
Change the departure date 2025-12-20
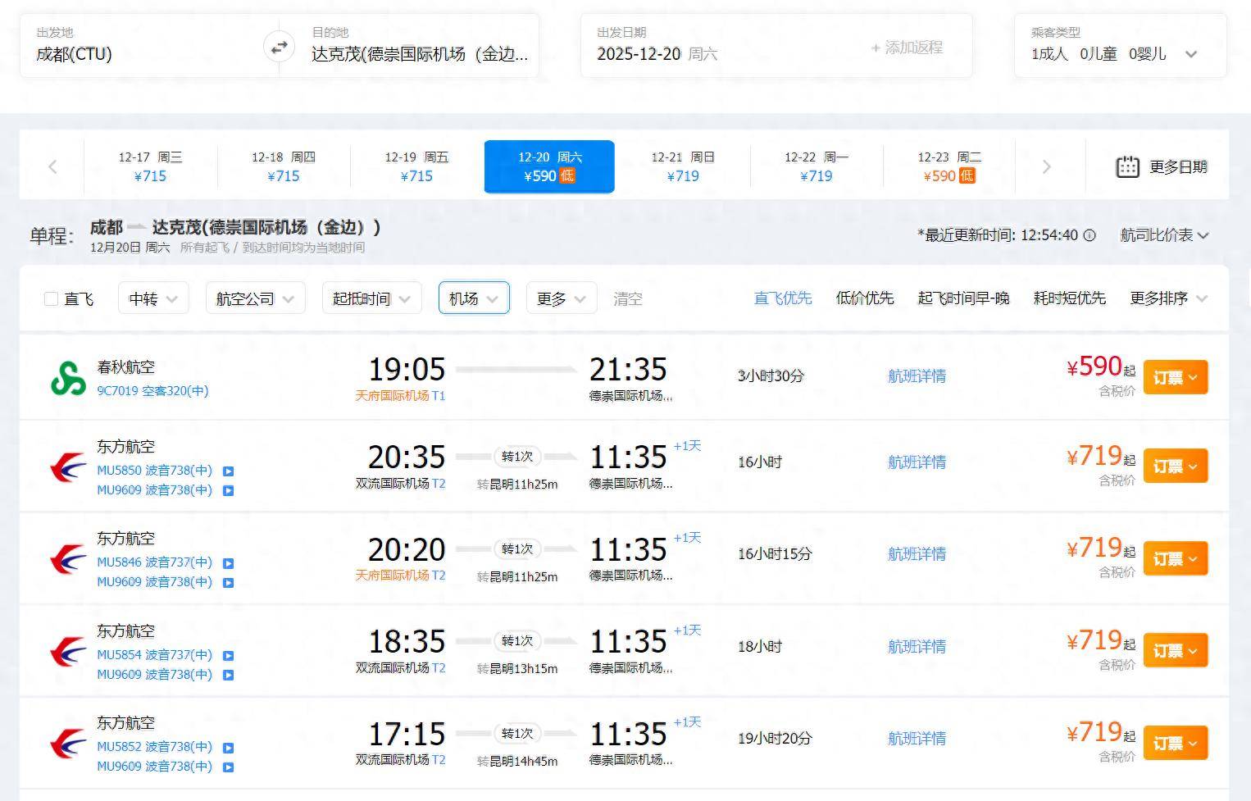[657, 54]
